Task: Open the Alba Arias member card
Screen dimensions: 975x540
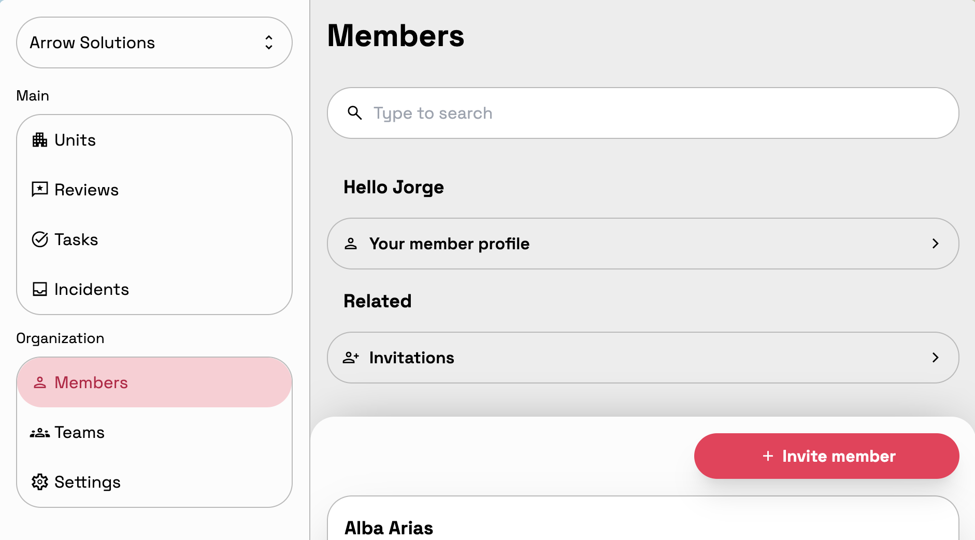Action: 643,518
